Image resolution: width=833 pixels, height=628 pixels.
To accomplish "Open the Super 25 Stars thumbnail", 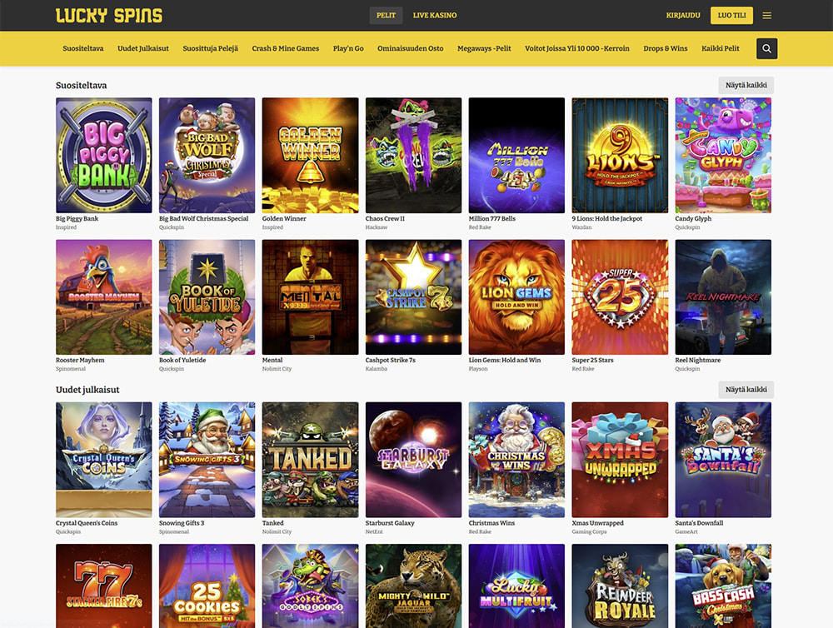I will coord(620,297).
